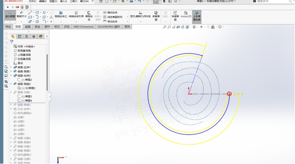The width and height of the screenshot is (295, 164).
Task: Collapse the 曲面-剪裁2 tree node
Action: pos(11,84)
